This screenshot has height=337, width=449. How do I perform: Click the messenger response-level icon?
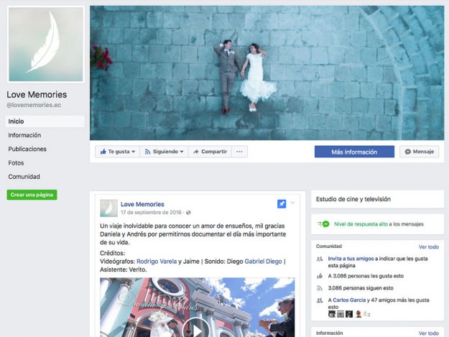click(x=323, y=224)
